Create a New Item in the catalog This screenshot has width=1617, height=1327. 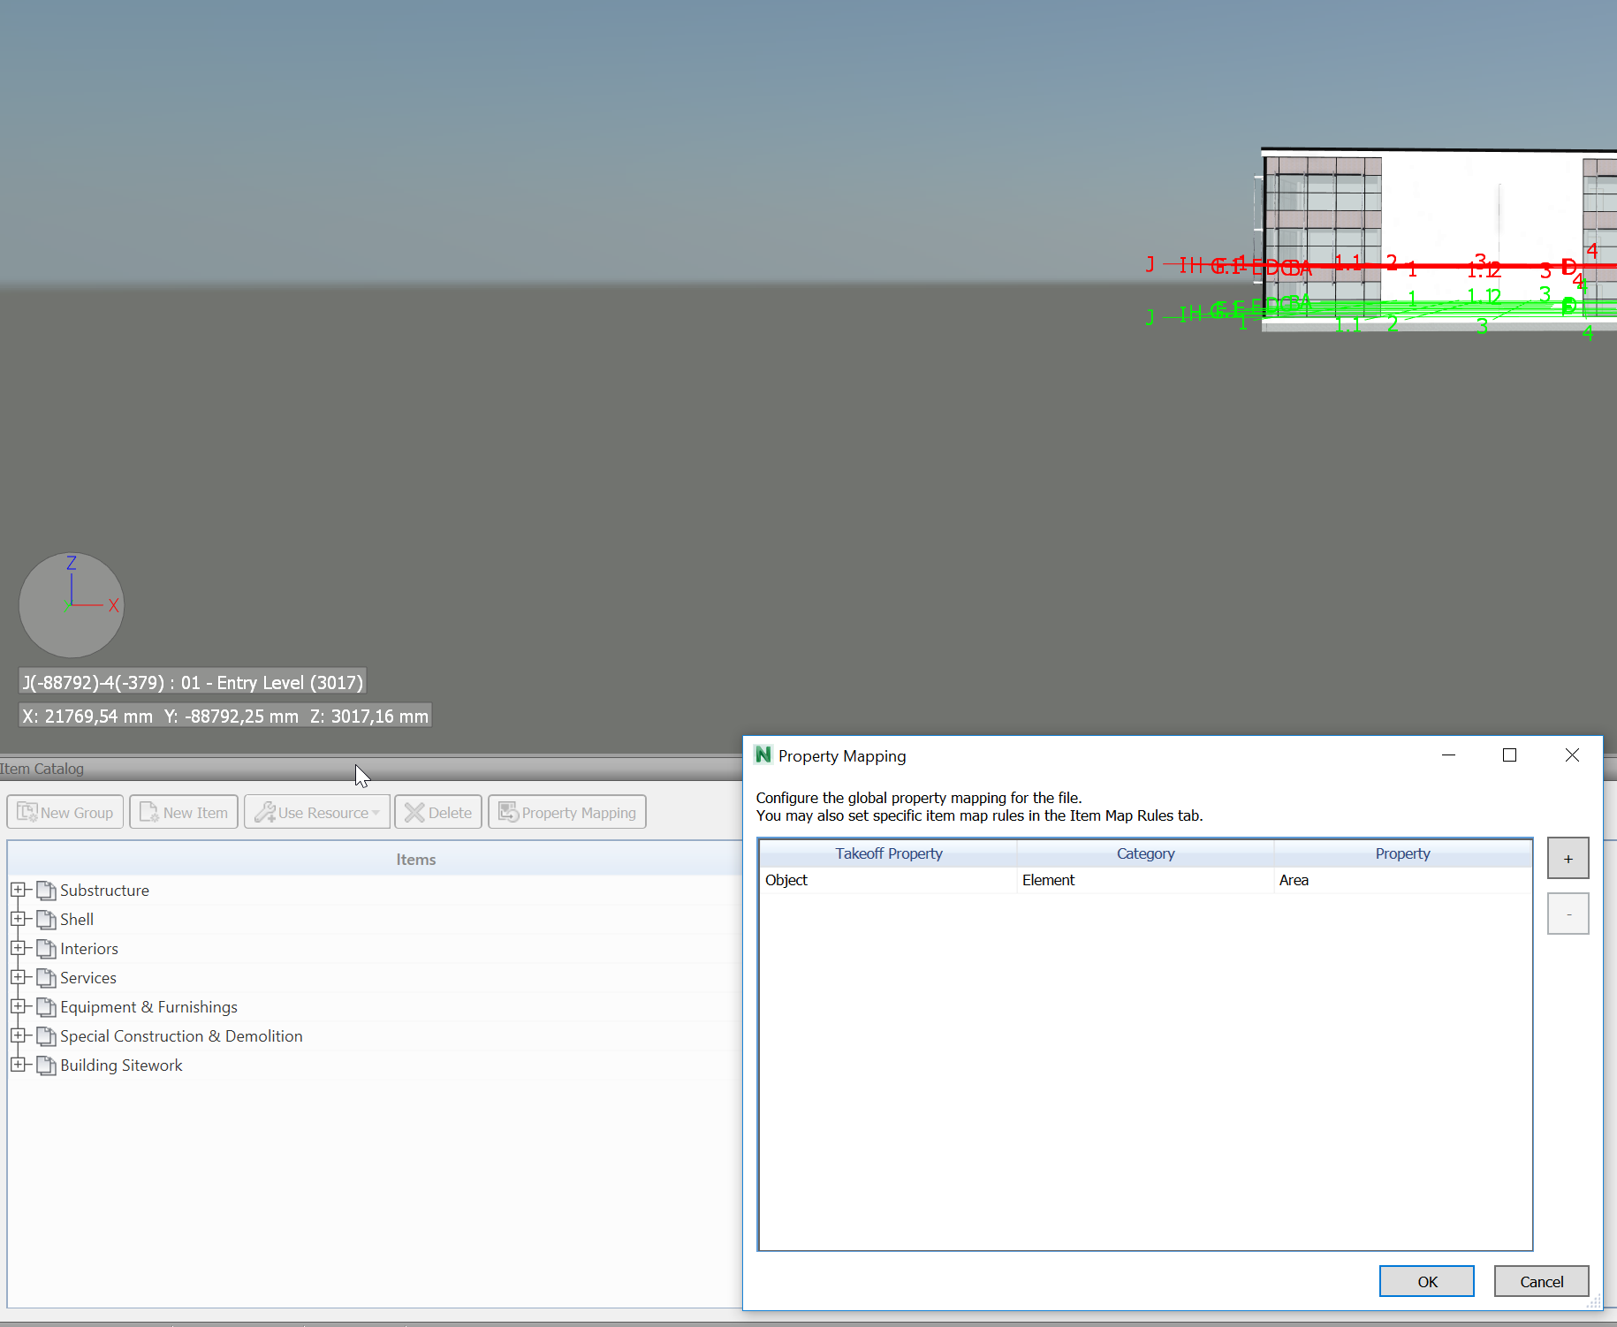pos(183,811)
